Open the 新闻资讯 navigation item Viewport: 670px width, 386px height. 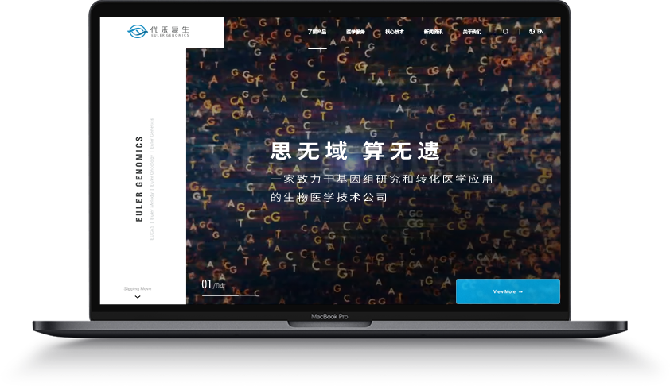tap(433, 32)
